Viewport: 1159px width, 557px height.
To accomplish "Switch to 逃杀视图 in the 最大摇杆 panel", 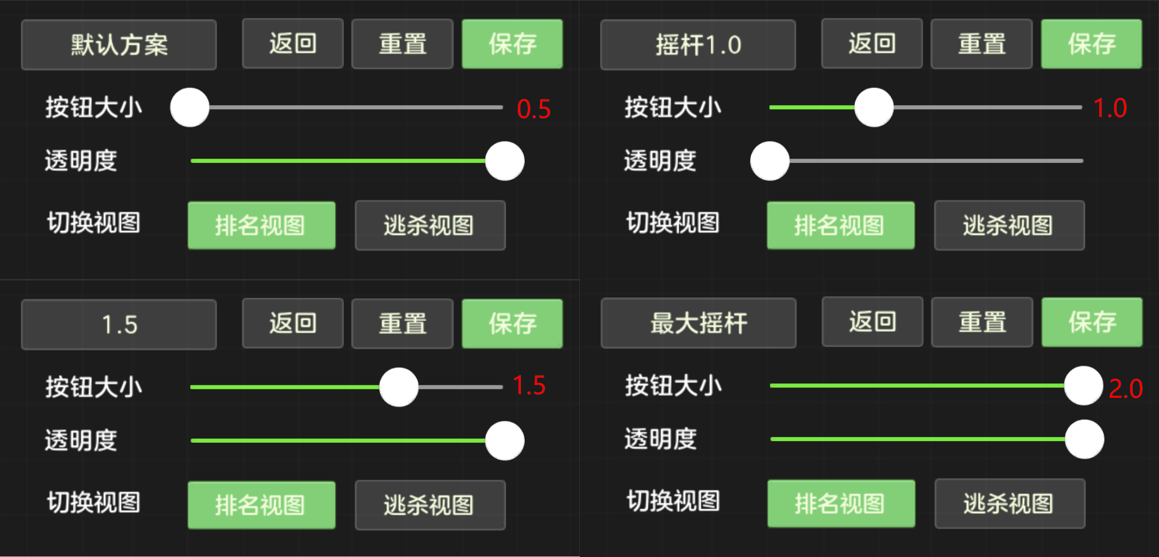I will (x=1010, y=503).
